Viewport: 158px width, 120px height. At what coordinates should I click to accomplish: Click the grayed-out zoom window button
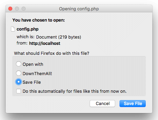24,9
